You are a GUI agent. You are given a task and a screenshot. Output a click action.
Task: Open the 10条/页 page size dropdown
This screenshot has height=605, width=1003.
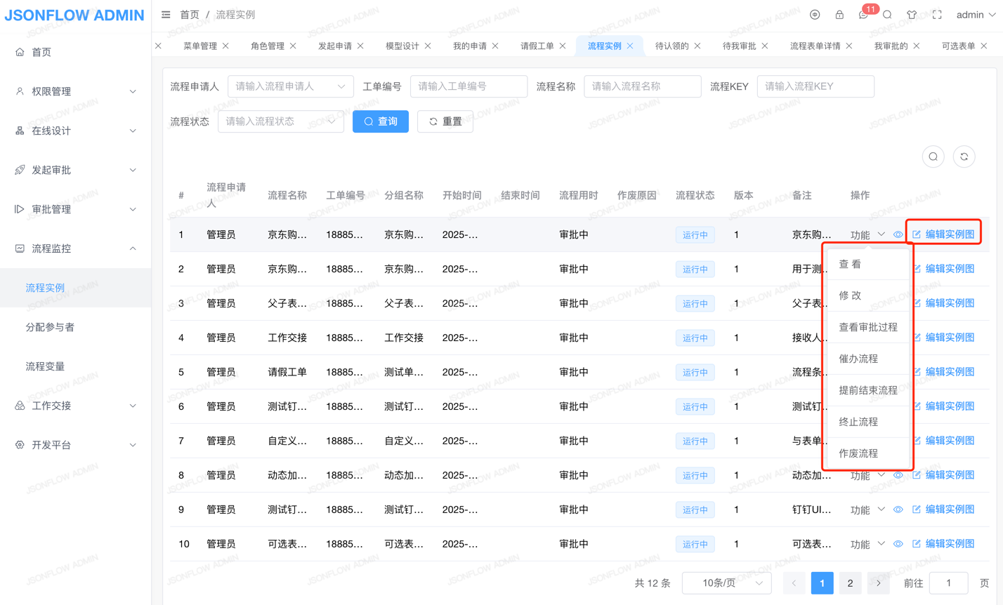pos(726,583)
